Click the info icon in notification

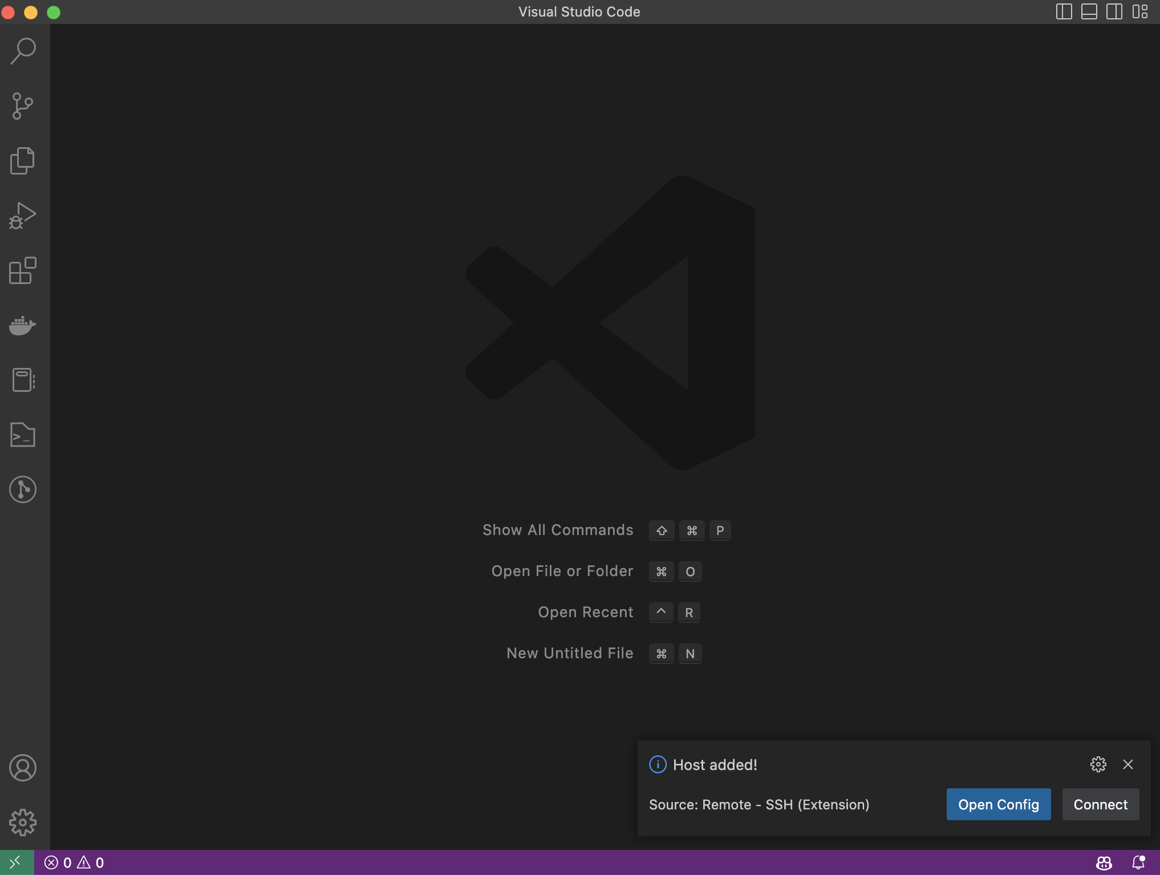658,764
